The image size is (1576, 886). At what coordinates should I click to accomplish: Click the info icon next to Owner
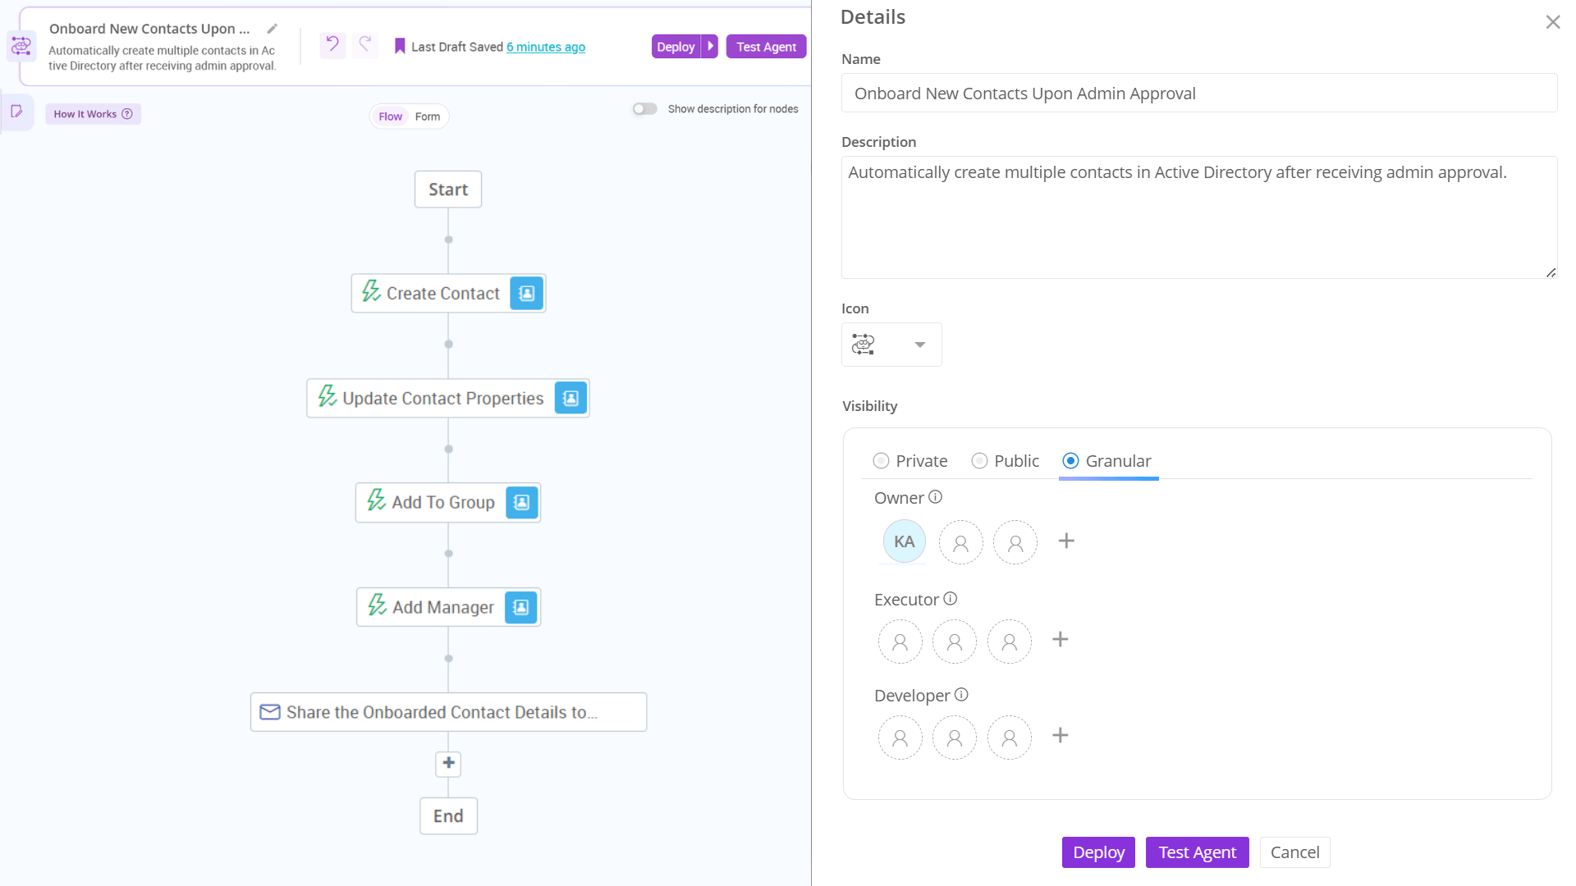click(x=935, y=497)
